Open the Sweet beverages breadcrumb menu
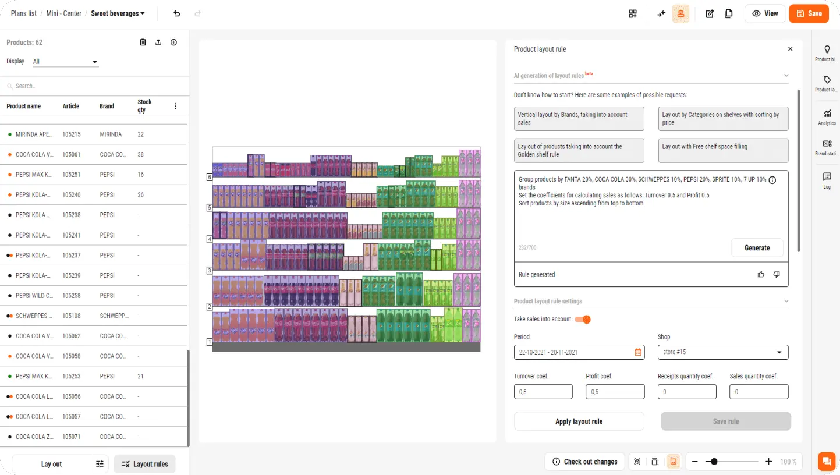The image size is (840, 475). click(118, 13)
